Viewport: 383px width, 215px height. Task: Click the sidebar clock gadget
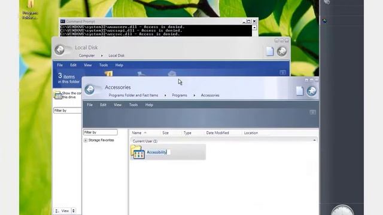point(342,210)
